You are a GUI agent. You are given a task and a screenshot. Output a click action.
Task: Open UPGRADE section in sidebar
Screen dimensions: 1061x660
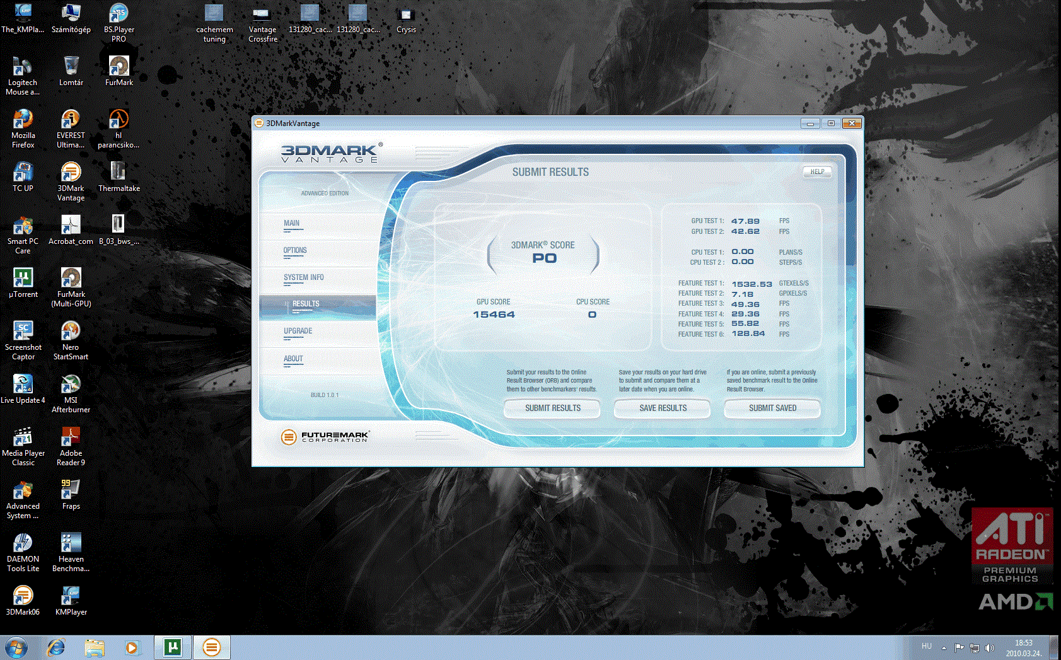(x=298, y=331)
